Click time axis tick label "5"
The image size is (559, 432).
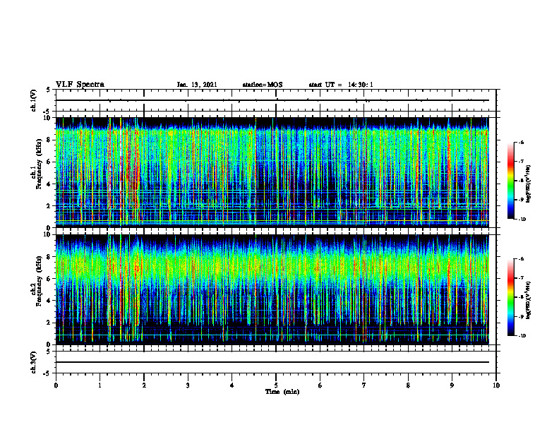276,385
